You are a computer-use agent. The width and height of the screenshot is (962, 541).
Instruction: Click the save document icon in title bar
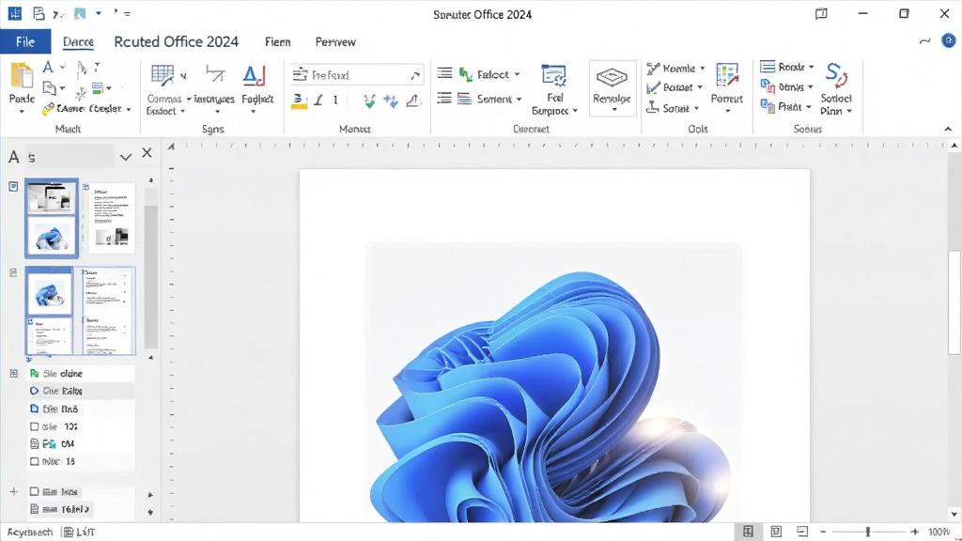(x=38, y=13)
